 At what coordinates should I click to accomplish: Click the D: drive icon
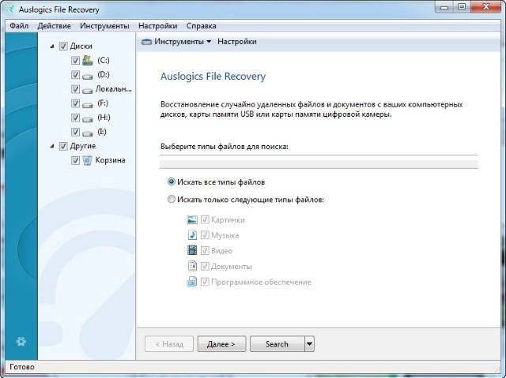pos(88,77)
